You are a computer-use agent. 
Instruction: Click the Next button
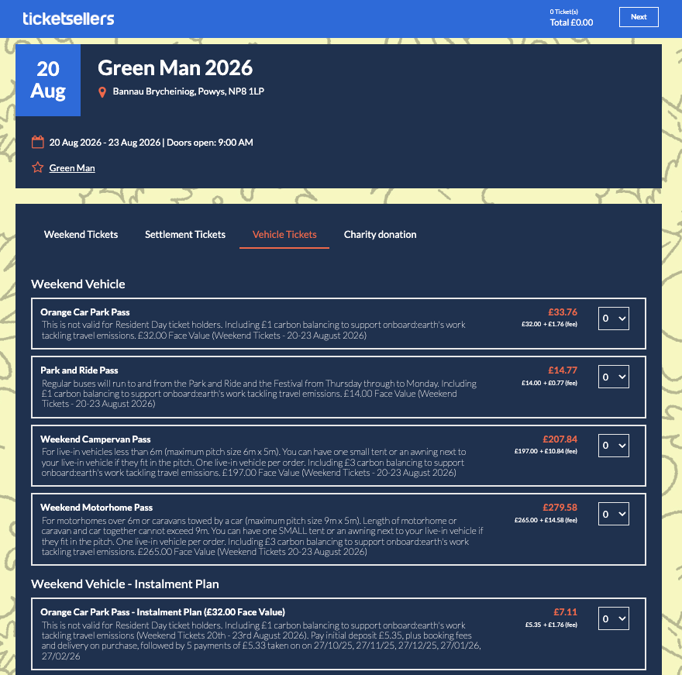639,17
